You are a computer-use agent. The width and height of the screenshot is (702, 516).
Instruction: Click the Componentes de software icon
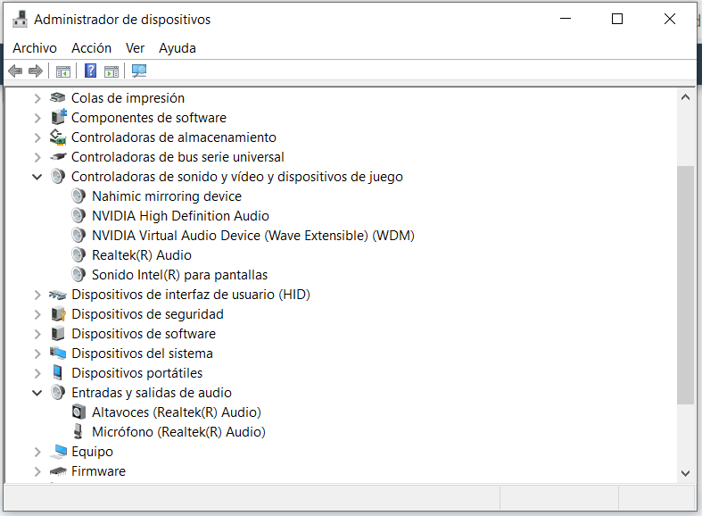point(58,117)
